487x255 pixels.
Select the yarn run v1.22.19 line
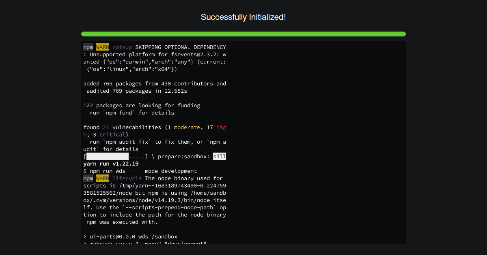[x=110, y=164]
